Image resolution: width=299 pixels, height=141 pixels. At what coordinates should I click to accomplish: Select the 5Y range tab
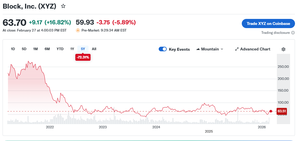83,49
